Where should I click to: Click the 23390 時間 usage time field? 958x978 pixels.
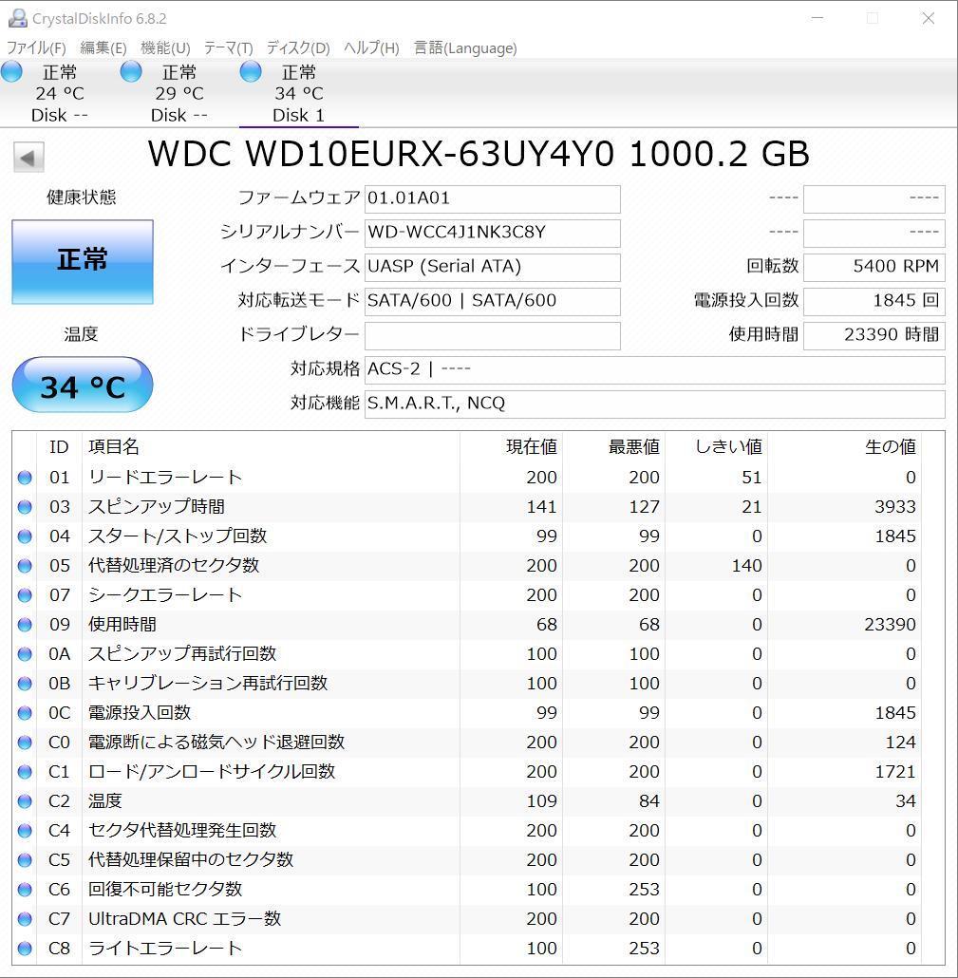874,335
